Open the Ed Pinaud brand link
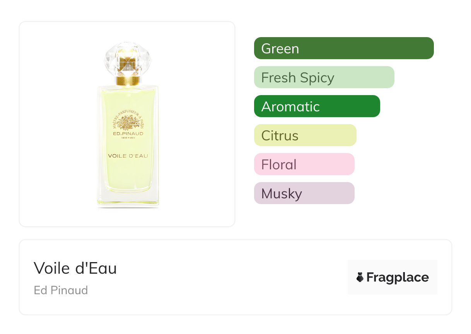471x334 pixels. pyautogui.click(x=61, y=290)
